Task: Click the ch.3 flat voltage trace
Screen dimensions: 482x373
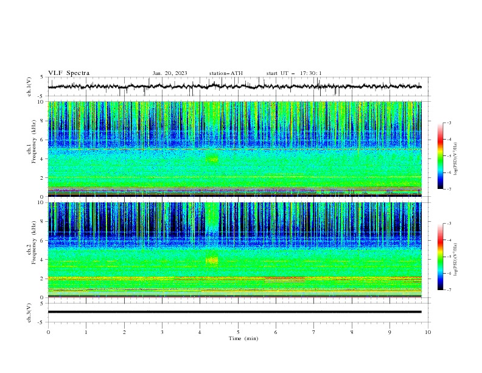Action: point(234,312)
